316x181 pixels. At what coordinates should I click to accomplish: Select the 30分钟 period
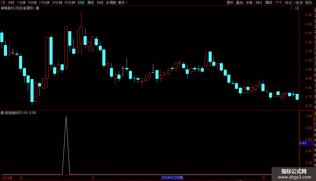click(57, 3)
